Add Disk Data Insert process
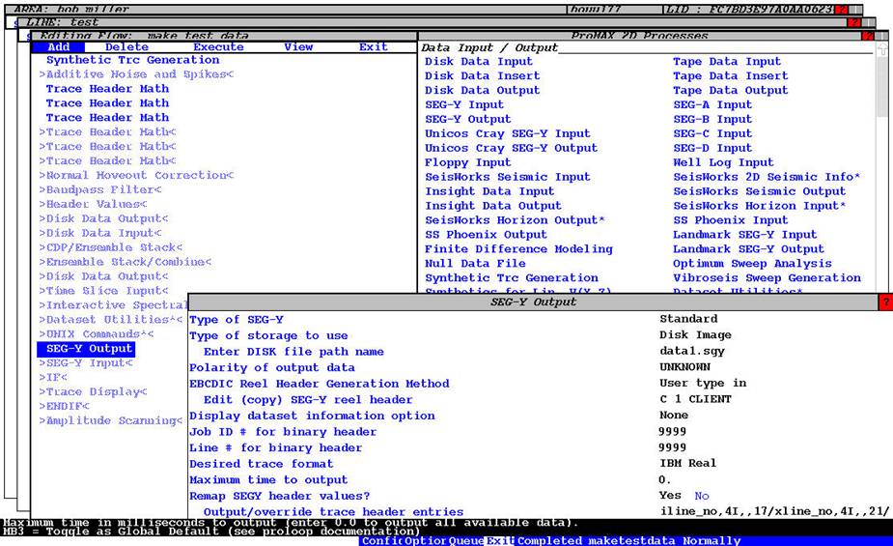This screenshot has height=546, width=893. coord(482,75)
